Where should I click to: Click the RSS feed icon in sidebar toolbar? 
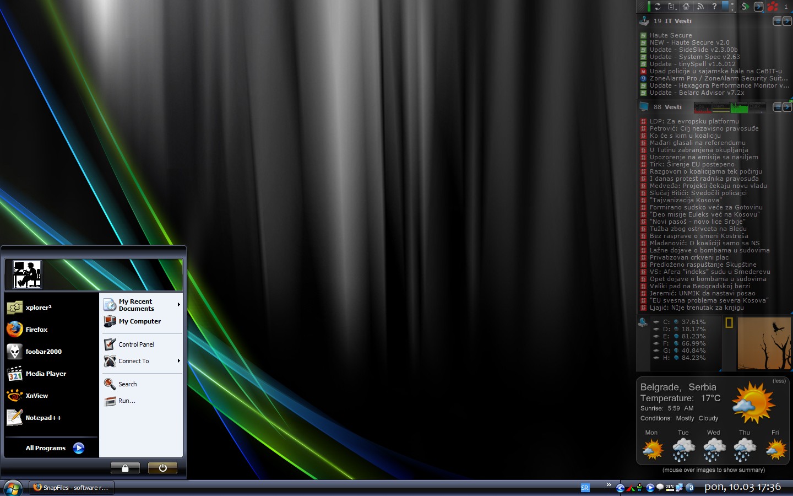(x=700, y=7)
